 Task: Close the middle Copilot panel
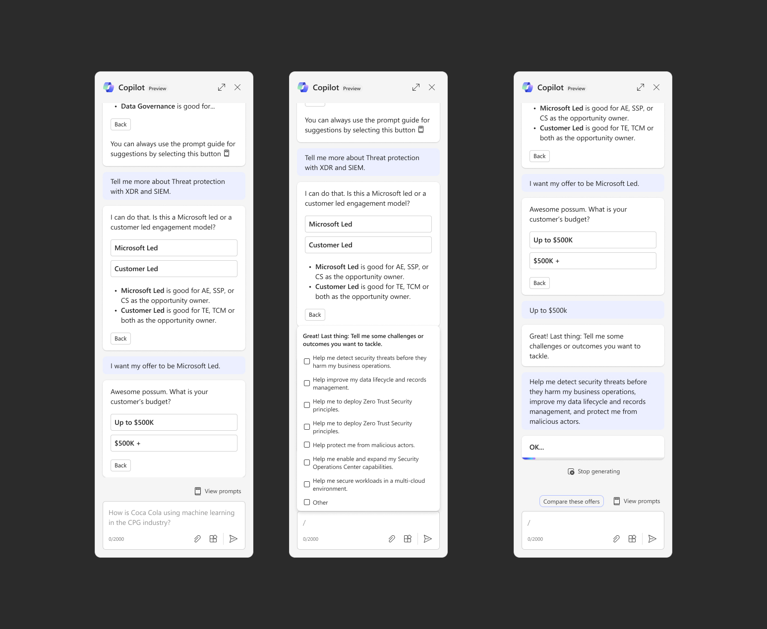(x=432, y=87)
